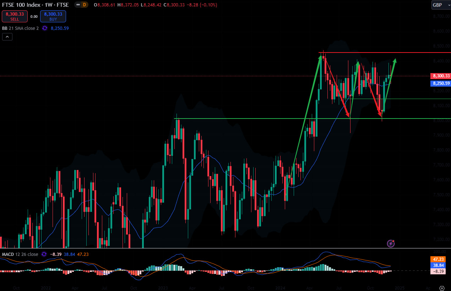
Task: Click the −8.28 (−0.10%) change value
Action: (202, 5)
